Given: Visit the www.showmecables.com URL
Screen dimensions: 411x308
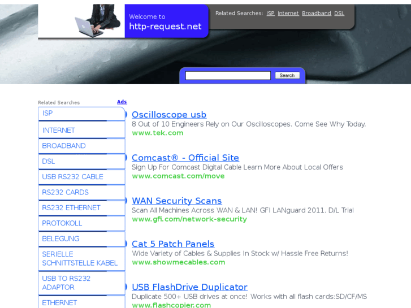Looking at the screenshot, I should coord(179,262).
